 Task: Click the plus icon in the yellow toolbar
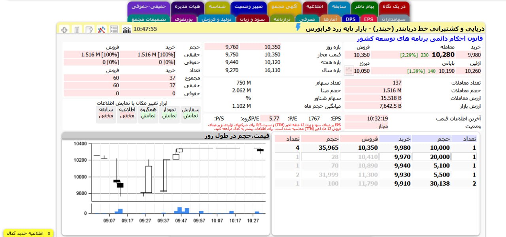(64, 29)
